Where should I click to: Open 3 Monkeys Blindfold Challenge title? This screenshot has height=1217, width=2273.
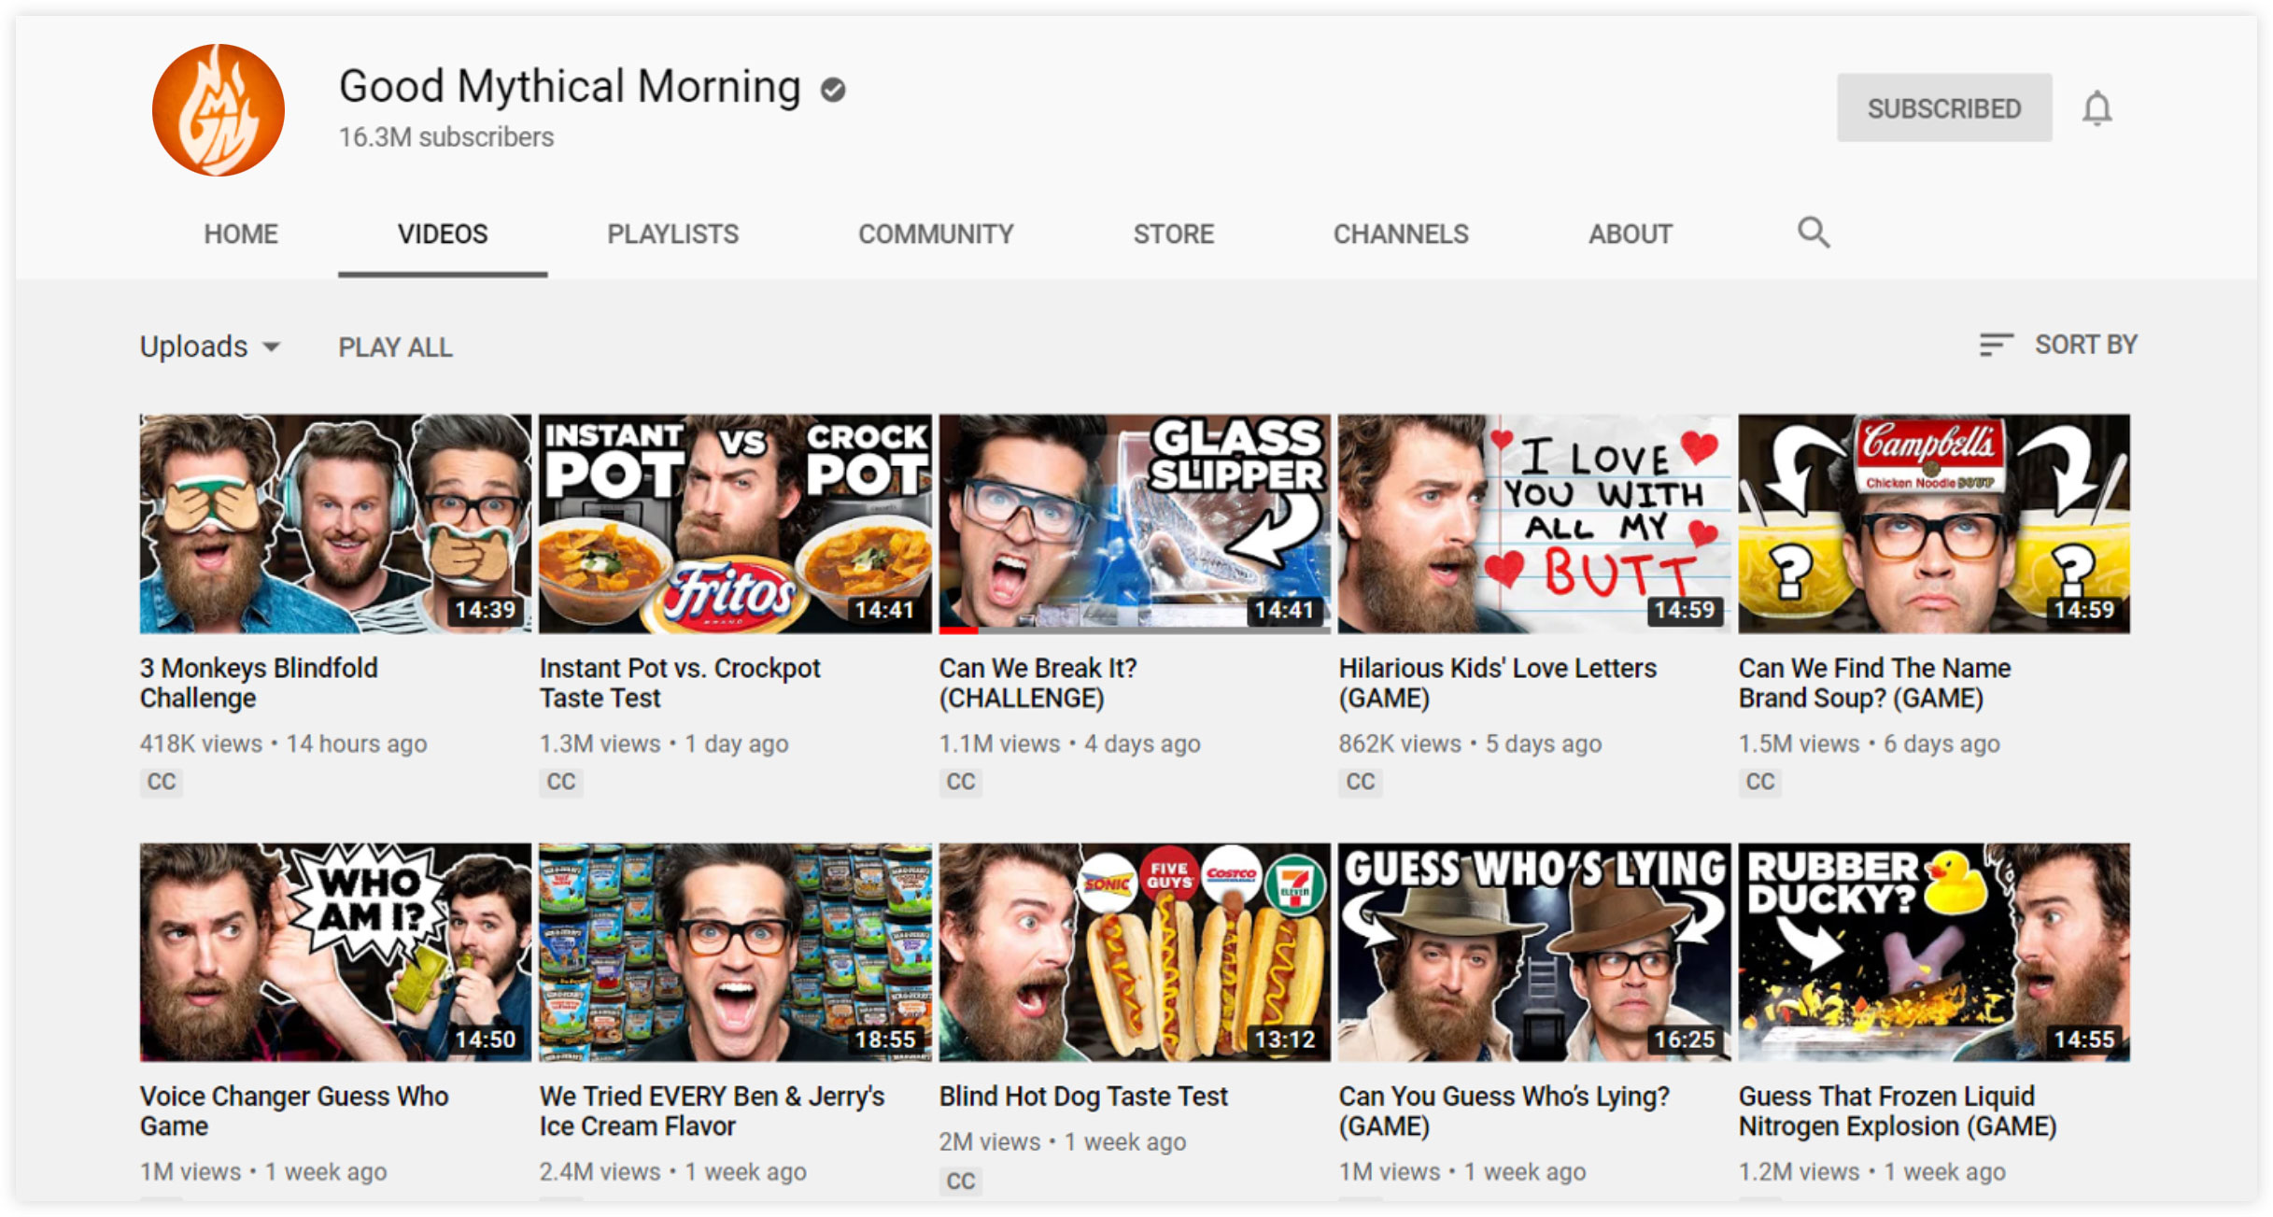point(259,683)
